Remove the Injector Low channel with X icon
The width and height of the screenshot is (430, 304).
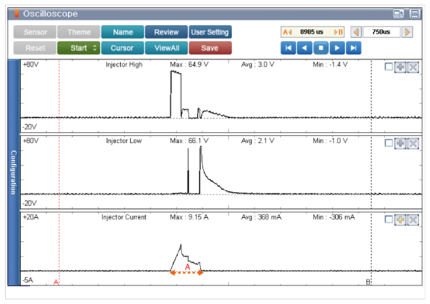[x=413, y=143]
